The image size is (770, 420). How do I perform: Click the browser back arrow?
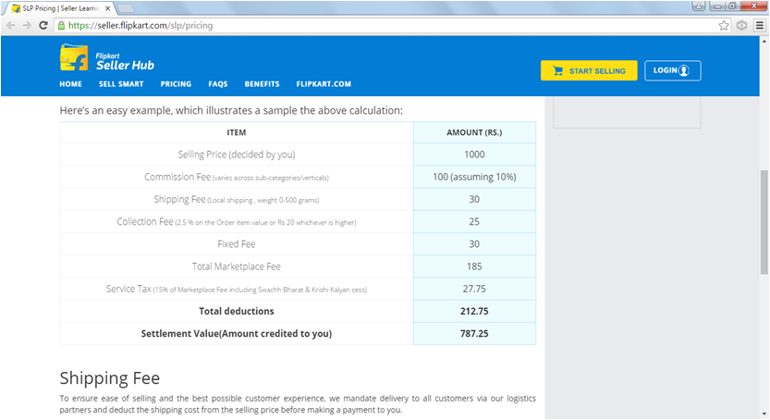click(11, 26)
